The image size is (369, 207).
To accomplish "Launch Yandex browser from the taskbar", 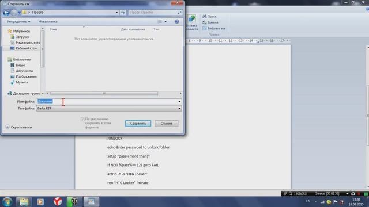I will (x=58, y=202).
